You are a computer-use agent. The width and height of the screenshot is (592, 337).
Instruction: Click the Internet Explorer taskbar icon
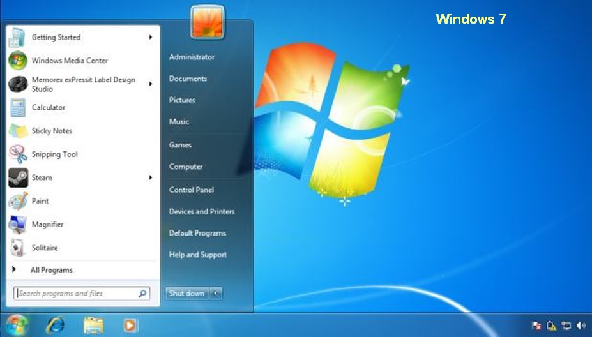55,326
